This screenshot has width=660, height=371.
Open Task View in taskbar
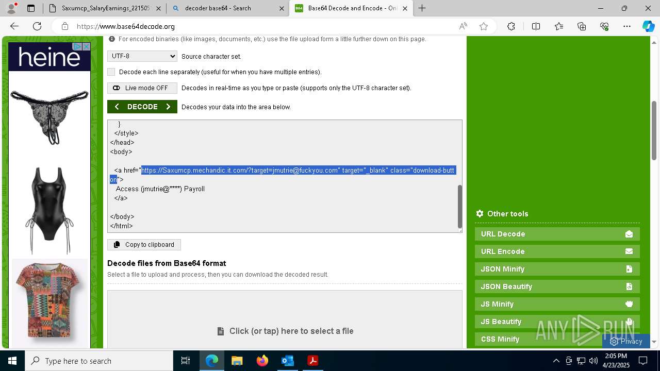[x=186, y=361]
